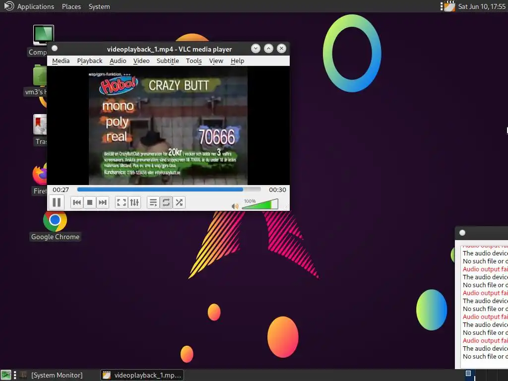This screenshot has height=381, width=508.
Task: Switch to System Monitor taskbar entry
Action: 51,375
